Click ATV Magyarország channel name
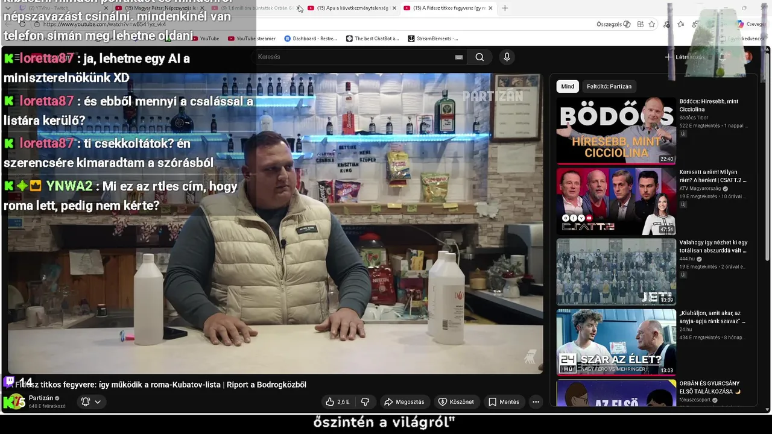Screen dimensions: 772x434 pyautogui.click(x=700, y=188)
